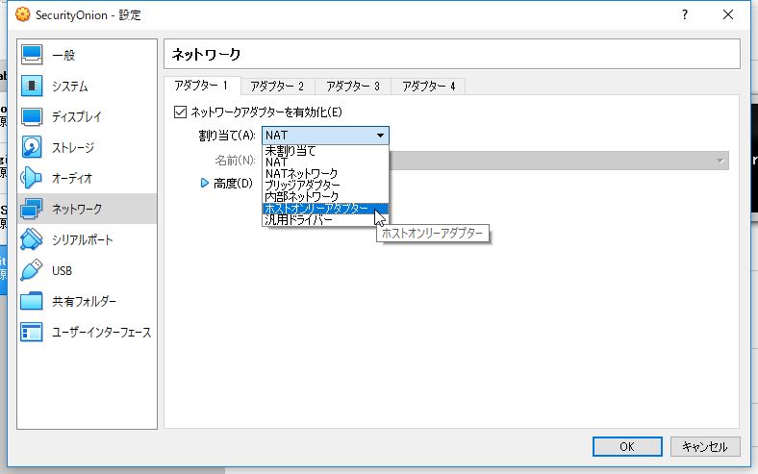
Task: Open the disabled 名前 dropdown arrow
Action: click(x=720, y=161)
